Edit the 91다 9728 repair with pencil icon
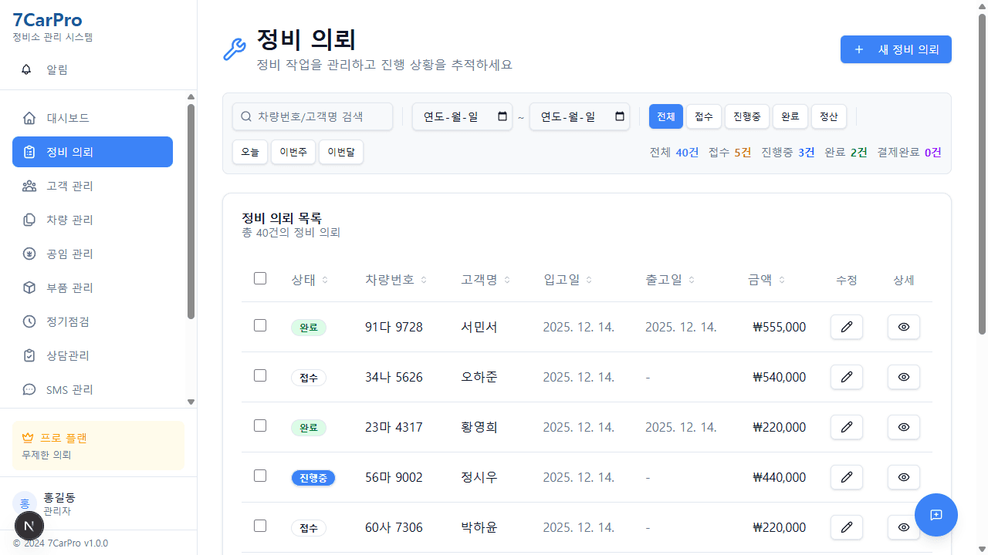 846,327
